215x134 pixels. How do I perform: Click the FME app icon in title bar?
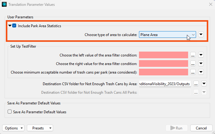(x=4, y=4)
